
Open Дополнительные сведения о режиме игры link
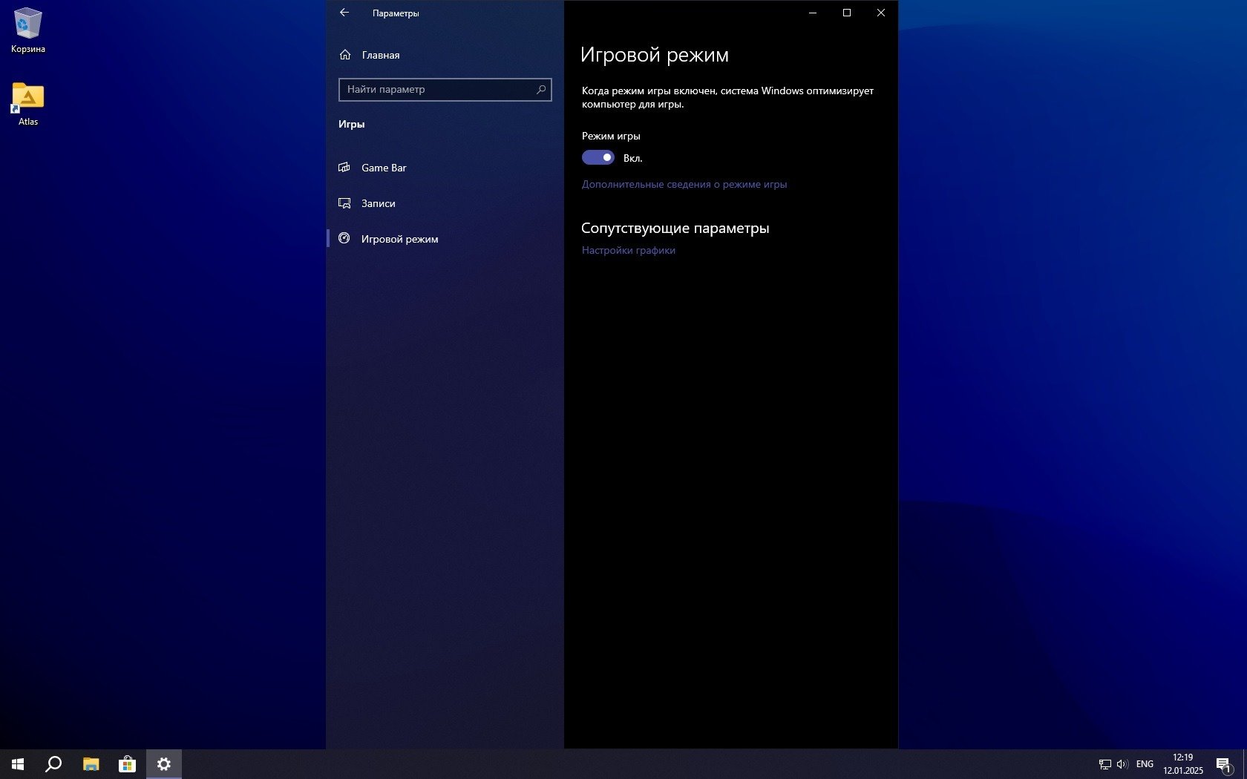click(x=684, y=184)
